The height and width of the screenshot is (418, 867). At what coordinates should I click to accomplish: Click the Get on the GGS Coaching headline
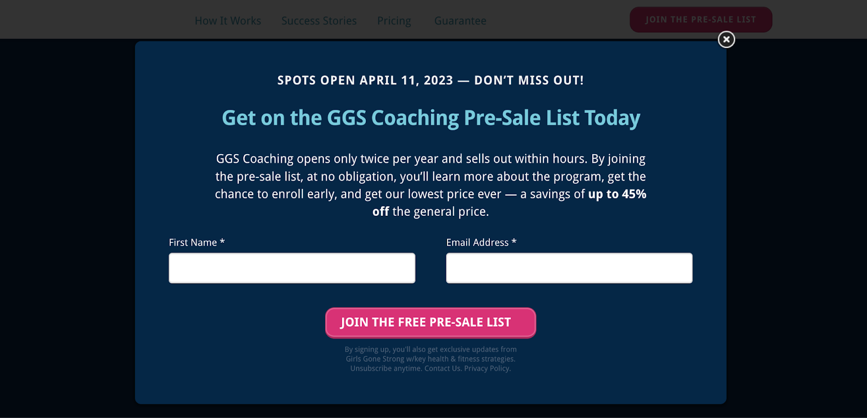click(431, 118)
